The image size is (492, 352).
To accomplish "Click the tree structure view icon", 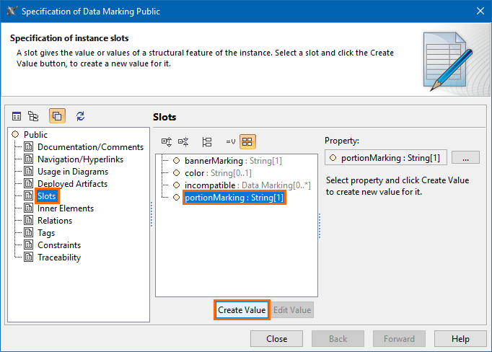I will pyautogui.click(x=33, y=116).
